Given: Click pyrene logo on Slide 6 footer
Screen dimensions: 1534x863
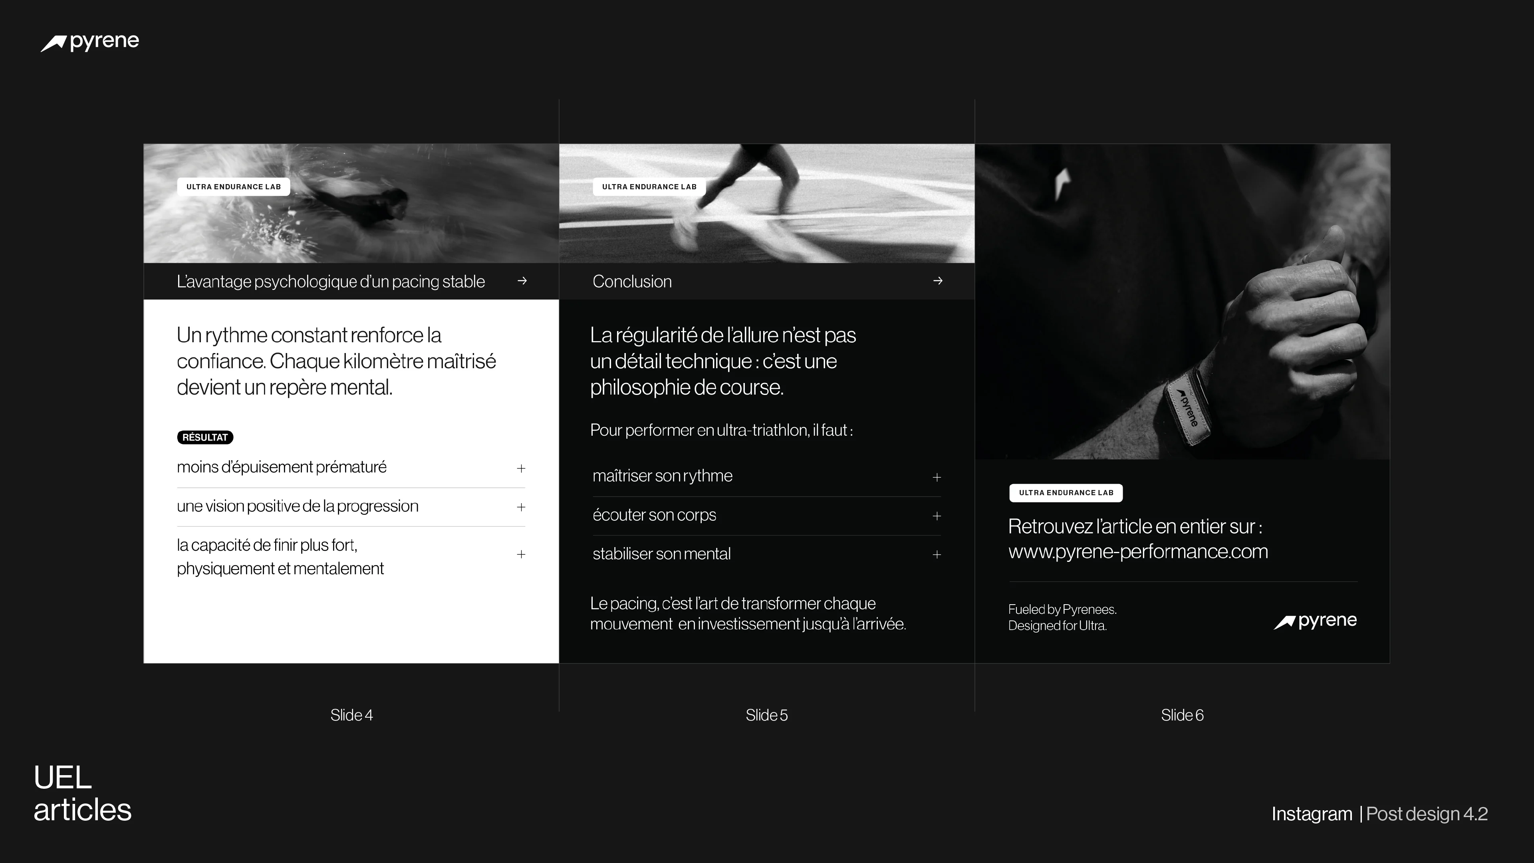Looking at the screenshot, I should tap(1315, 621).
